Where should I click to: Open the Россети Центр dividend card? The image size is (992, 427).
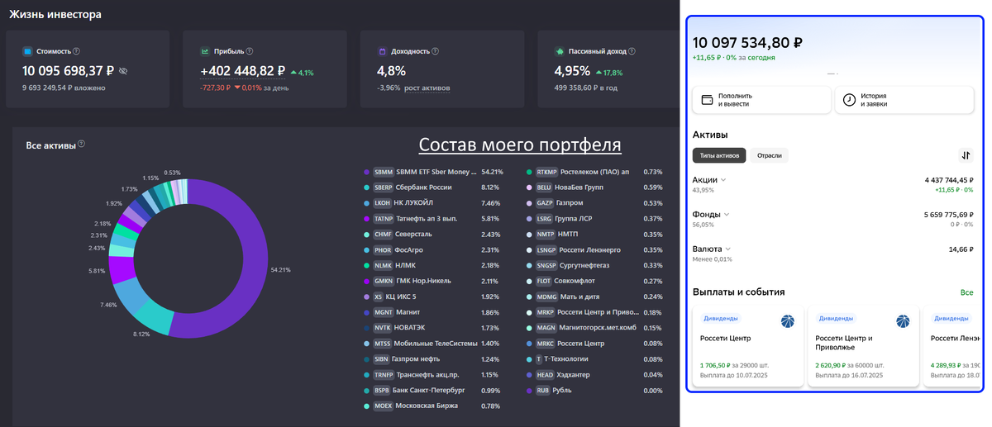(747, 346)
